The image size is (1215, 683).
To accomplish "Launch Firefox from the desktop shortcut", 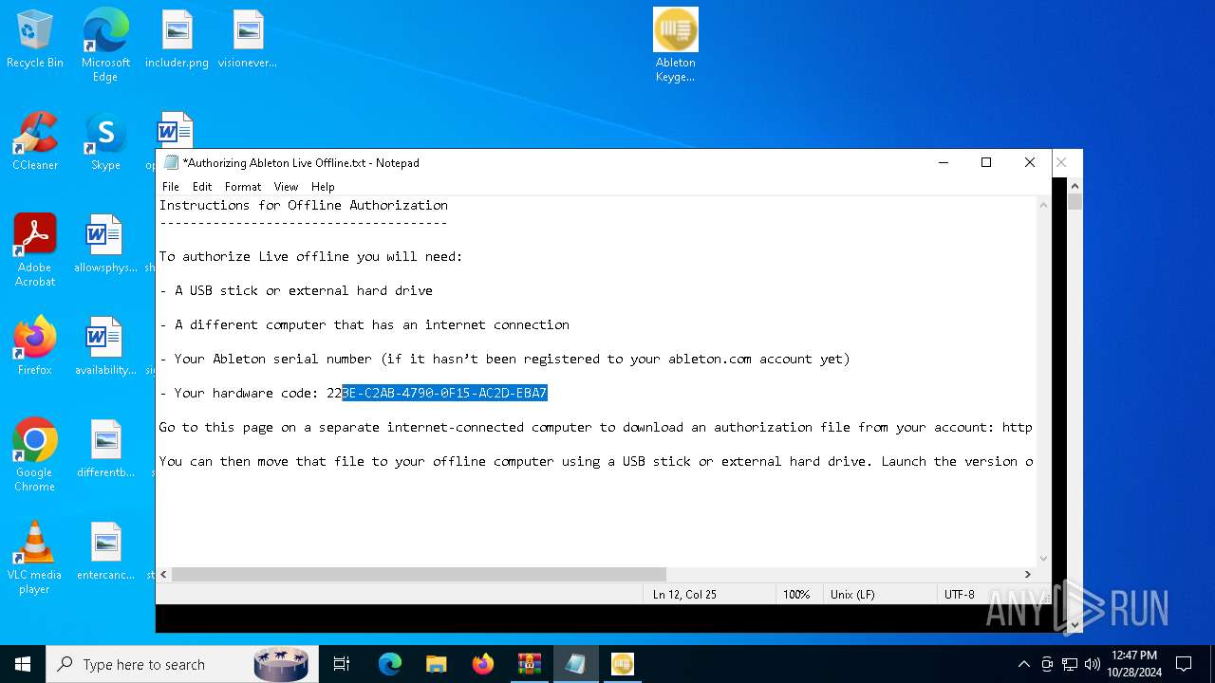I will click(x=35, y=346).
